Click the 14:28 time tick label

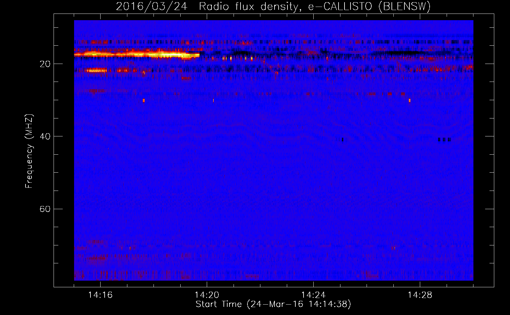420,295
